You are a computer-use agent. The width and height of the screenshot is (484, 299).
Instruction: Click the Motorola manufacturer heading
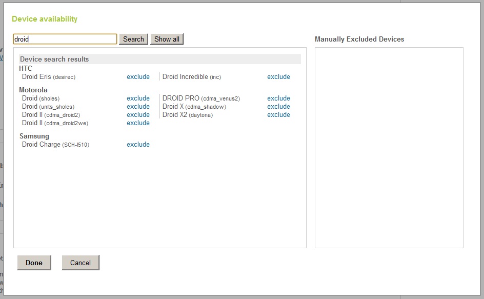click(33, 90)
